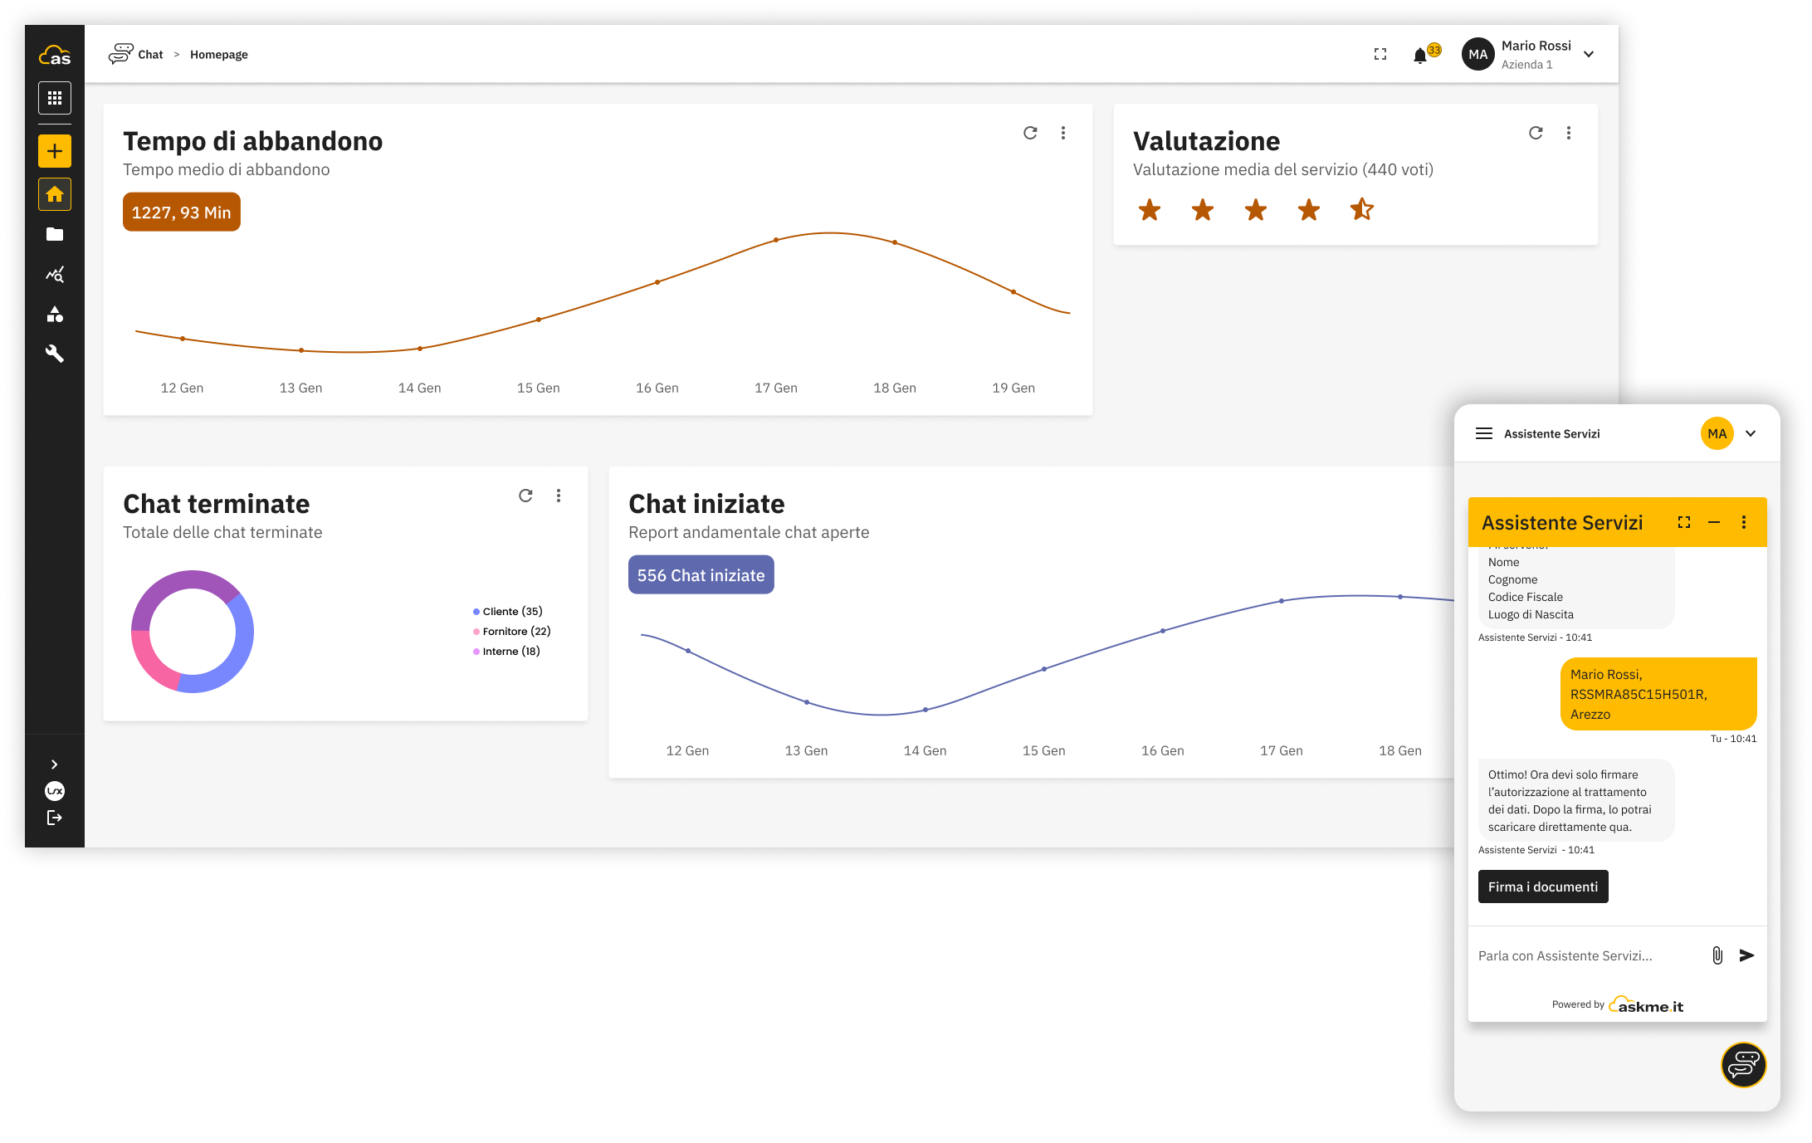Open hamburger menu in Assistente Servizi panel
This screenshot has width=1812, height=1143.
tap(1484, 433)
